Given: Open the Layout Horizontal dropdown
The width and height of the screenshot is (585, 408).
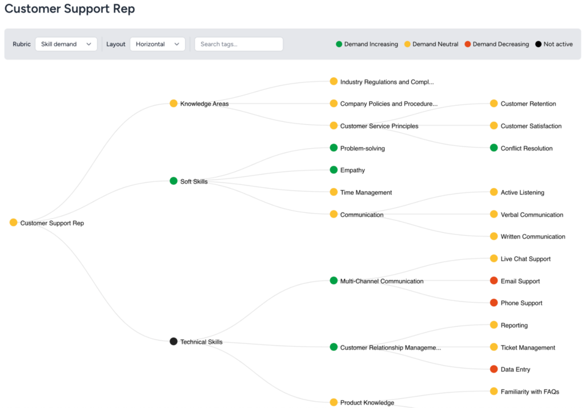Looking at the screenshot, I should pos(158,44).
